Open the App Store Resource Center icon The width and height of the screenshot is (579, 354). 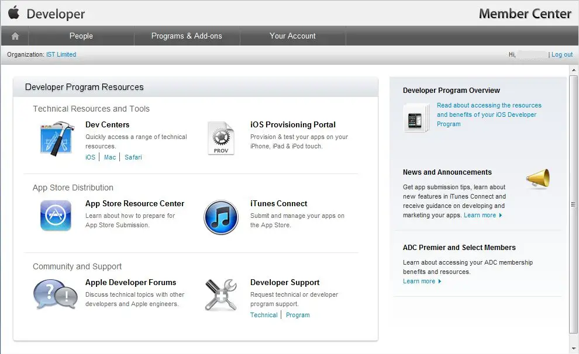coord(56,216)
